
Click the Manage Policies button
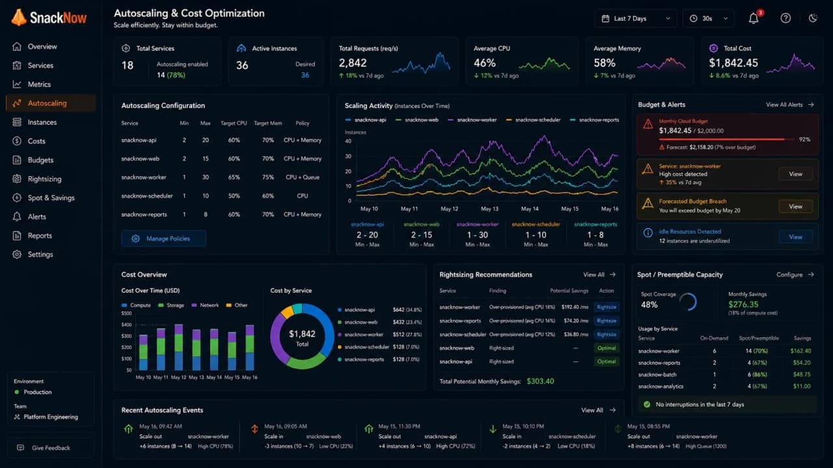(163, 239)
